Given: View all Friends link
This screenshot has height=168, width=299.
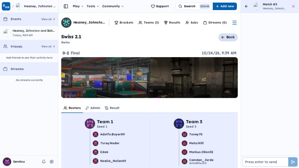Looking at the screenshot, I should pyautogui.click(x=48, y=46).
